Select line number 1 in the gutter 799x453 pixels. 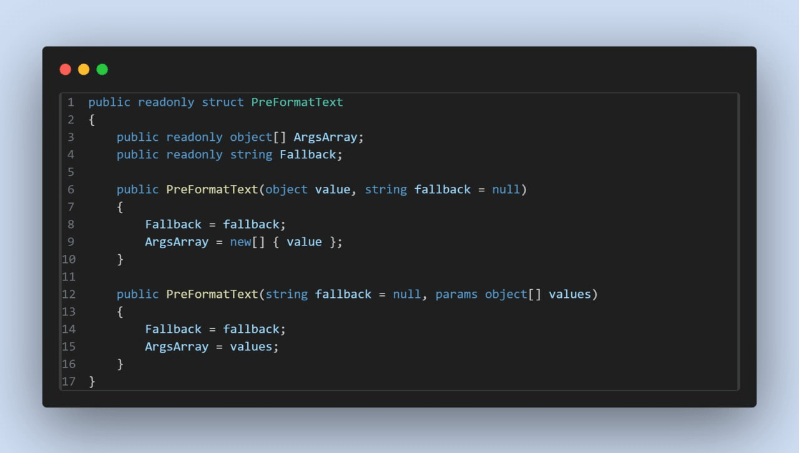[71, 102]
